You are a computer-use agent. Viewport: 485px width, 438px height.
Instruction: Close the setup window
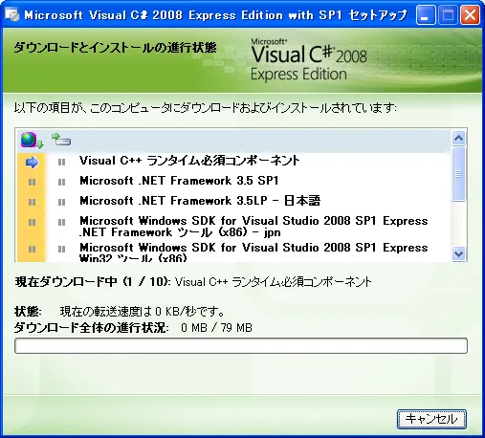[x=470, y=15]
